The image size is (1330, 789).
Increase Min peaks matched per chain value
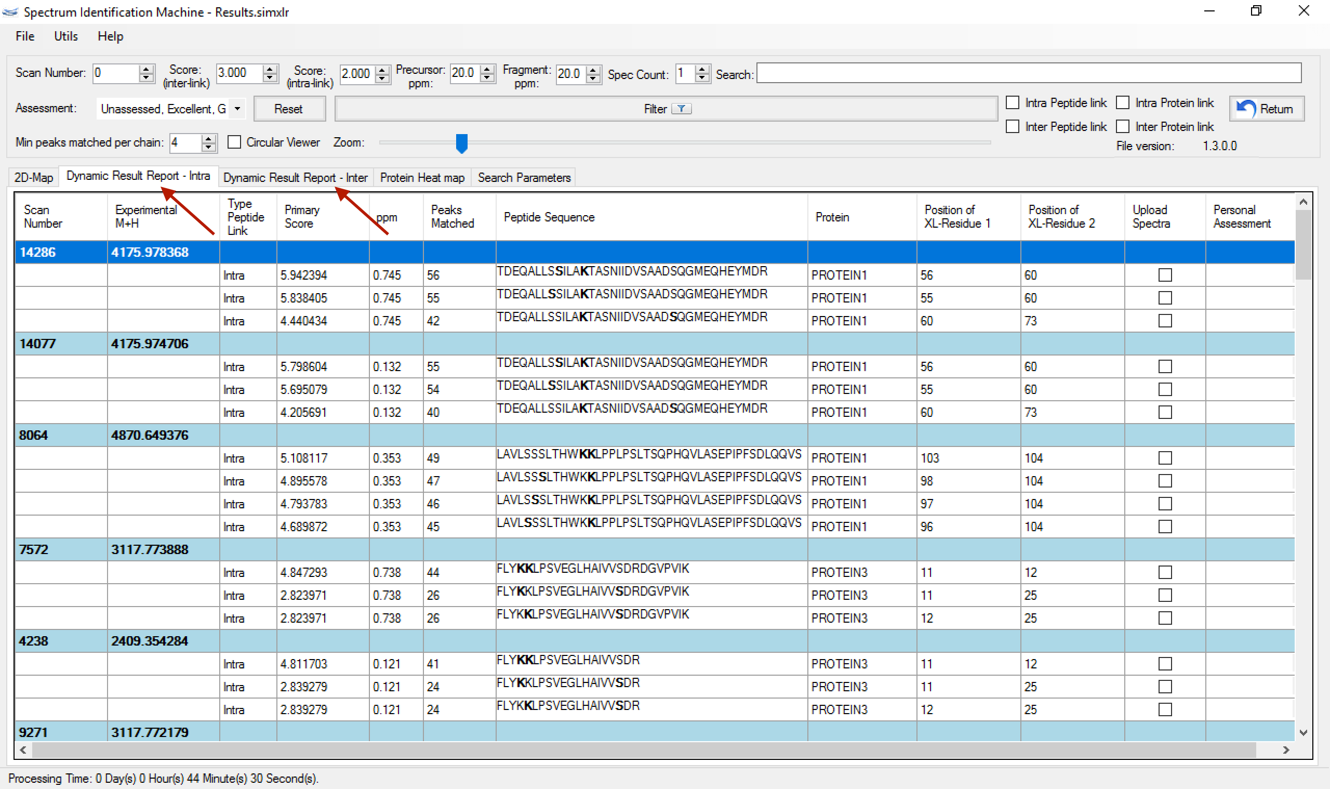[x=208, y=138]
